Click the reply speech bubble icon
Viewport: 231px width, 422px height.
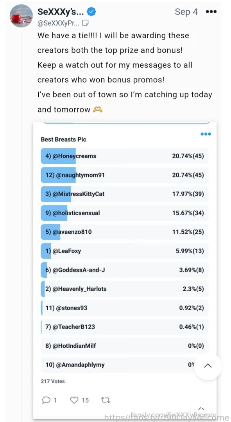(x=46, y=400)
